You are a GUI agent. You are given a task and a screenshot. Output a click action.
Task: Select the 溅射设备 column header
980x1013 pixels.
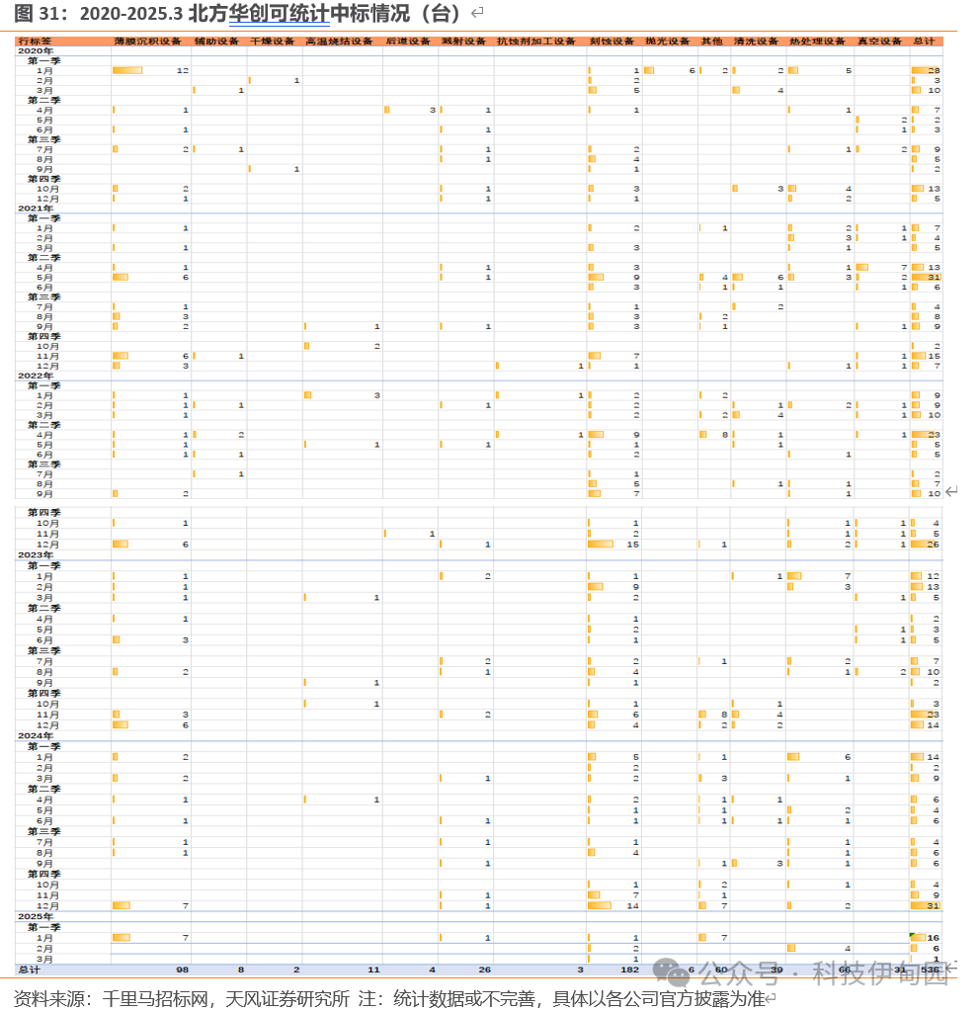click(463, 42)
